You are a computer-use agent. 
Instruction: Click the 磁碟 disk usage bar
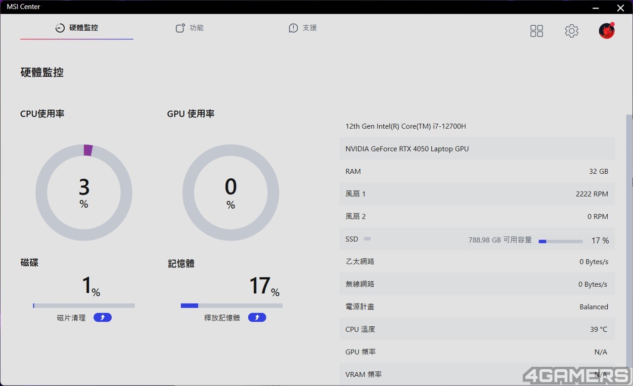tap(84, 306)
